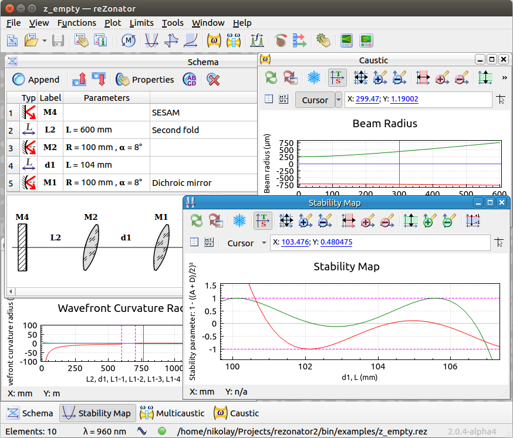Open the round-trip matrix tool icon
Viewport: 513px width, 438px height.
pyautogui.click(x=129, y=40)
